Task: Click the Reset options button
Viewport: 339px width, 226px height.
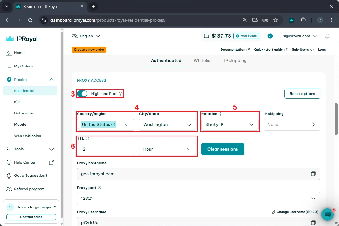Action: point(302,94)
